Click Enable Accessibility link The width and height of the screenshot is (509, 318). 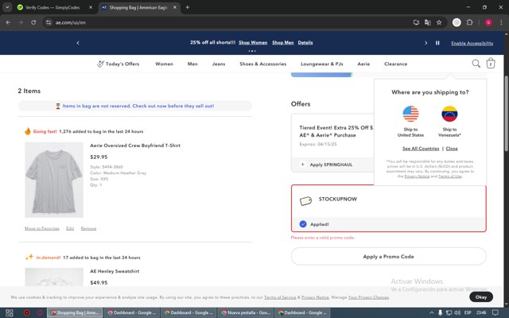pyautogui.click(x=472, y=43)
